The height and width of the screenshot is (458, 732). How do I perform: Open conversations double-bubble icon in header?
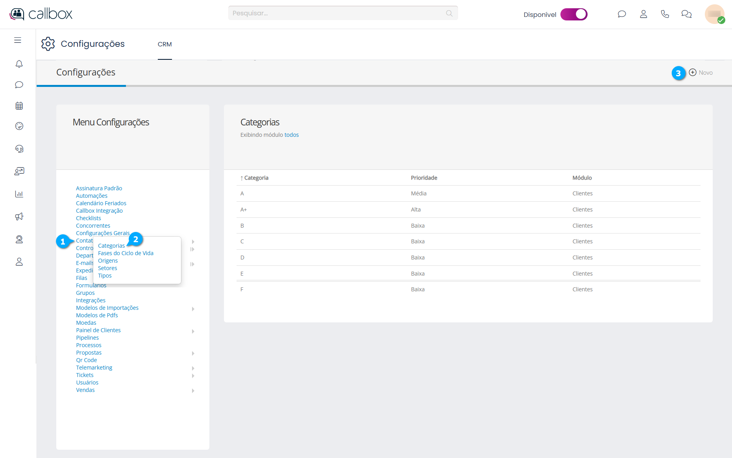point(686,14)
